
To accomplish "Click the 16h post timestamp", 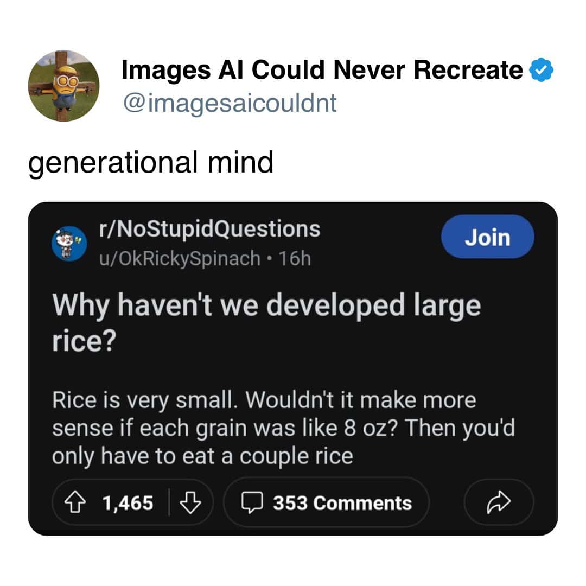I will click(x=295, y=258).
